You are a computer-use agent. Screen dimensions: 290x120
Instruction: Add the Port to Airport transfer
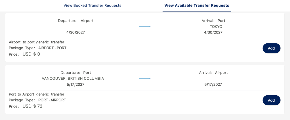tap(271, 100)
